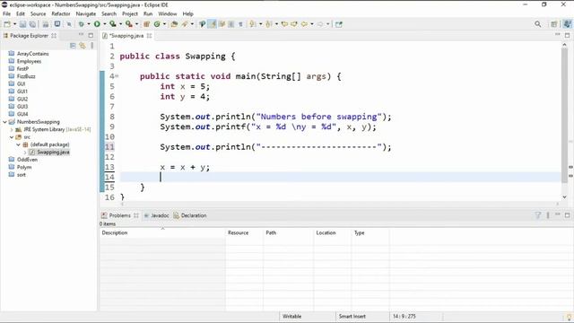
Task: Click the External Tools run icon
Action: point(129,24)
